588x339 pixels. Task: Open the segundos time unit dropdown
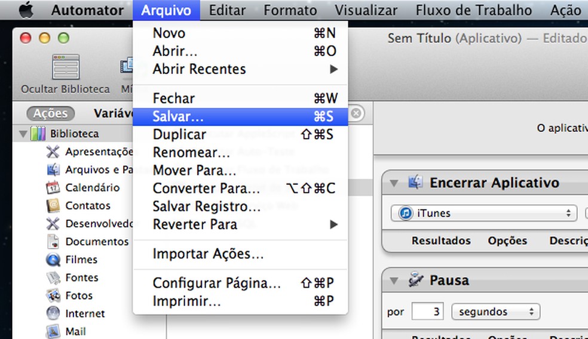coord(495,312)
